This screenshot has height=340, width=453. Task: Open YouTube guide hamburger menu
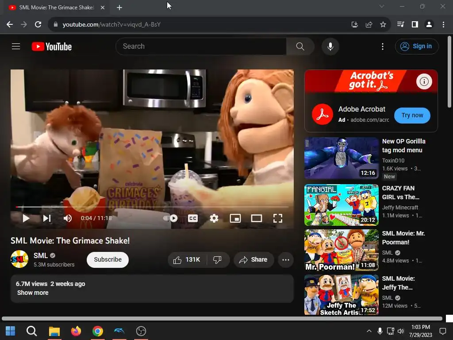pyautogui.click(x=16, y=46)
